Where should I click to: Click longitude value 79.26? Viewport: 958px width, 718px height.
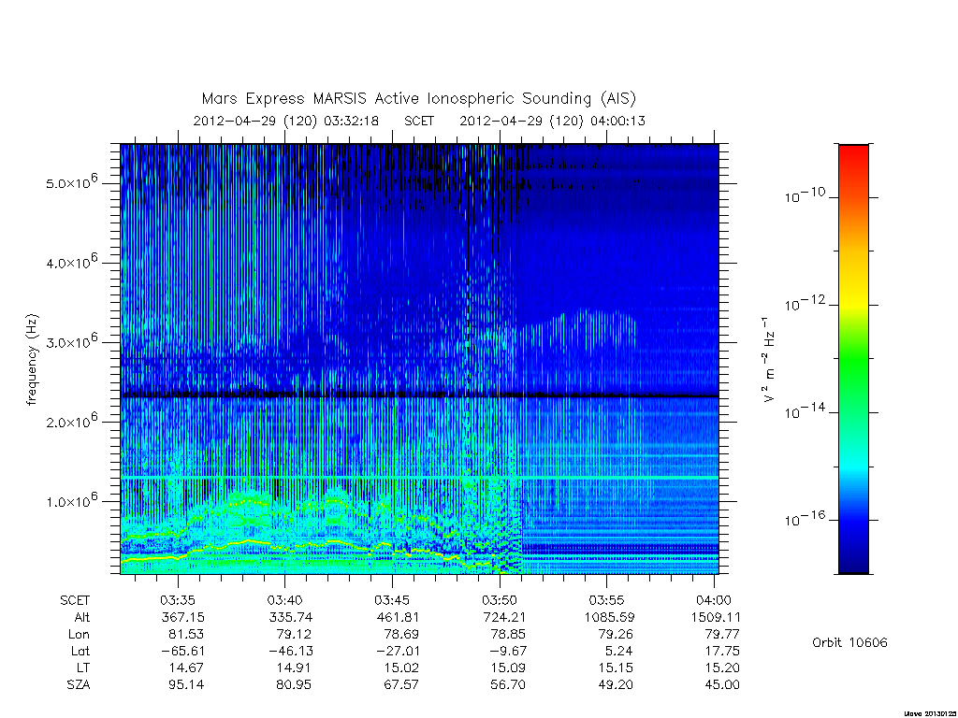[616, 635]
